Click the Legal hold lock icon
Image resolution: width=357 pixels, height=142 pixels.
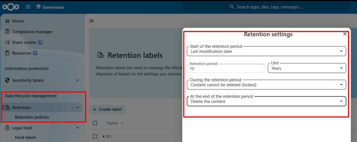point(7,128)
